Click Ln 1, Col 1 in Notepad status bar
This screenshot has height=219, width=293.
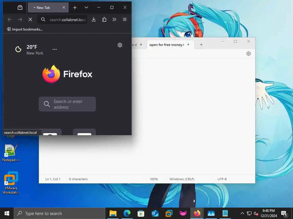click(53, 179)
